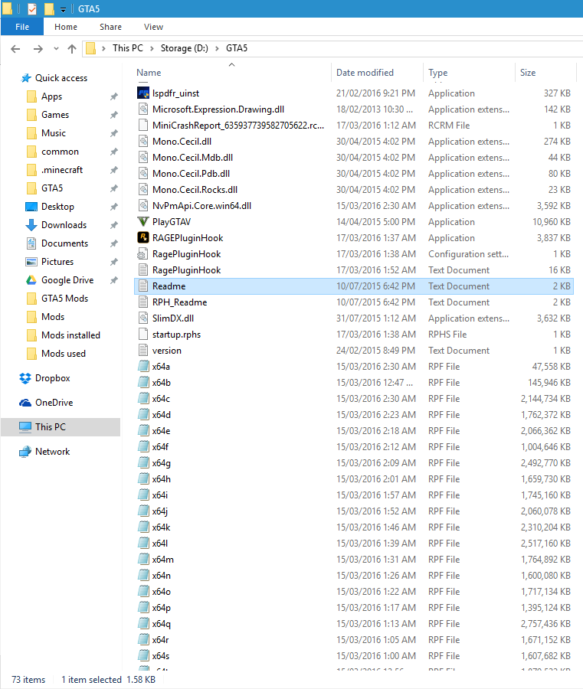This screenshot has width=583, height=689.
Task: Click the Documents icon in sidebar
Action: 31,243
